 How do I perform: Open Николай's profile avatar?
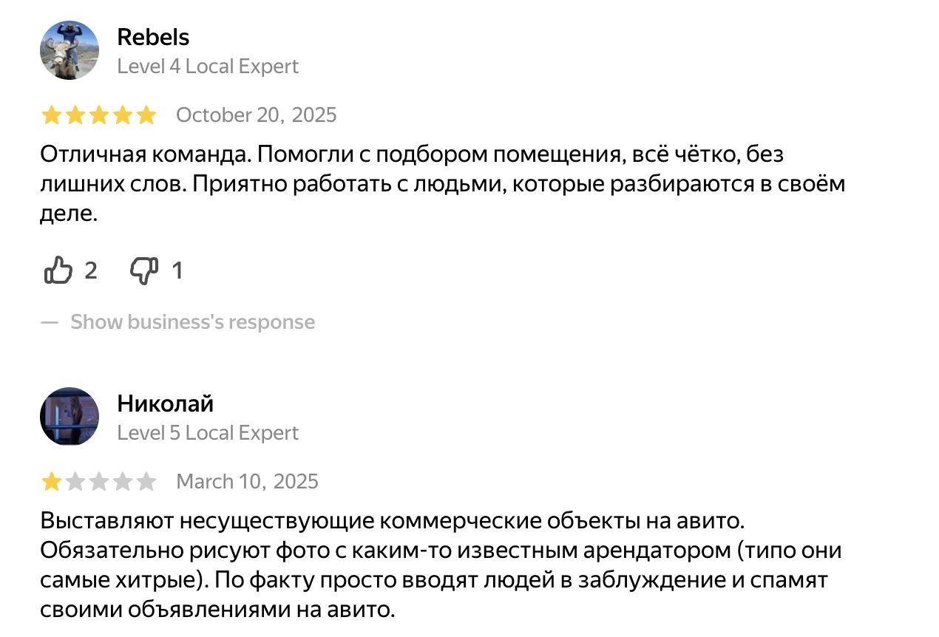tap(70, 417)
